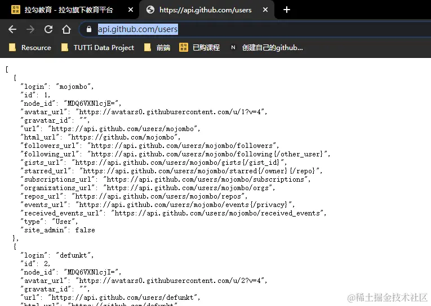Image resolution: width=431 pixels, height=306 pixels.
Task: Click the "type": "User" line
Action: (49, 222)
